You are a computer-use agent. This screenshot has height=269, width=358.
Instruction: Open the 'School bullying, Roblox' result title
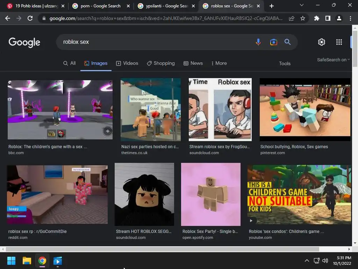(x=294, y=147)
